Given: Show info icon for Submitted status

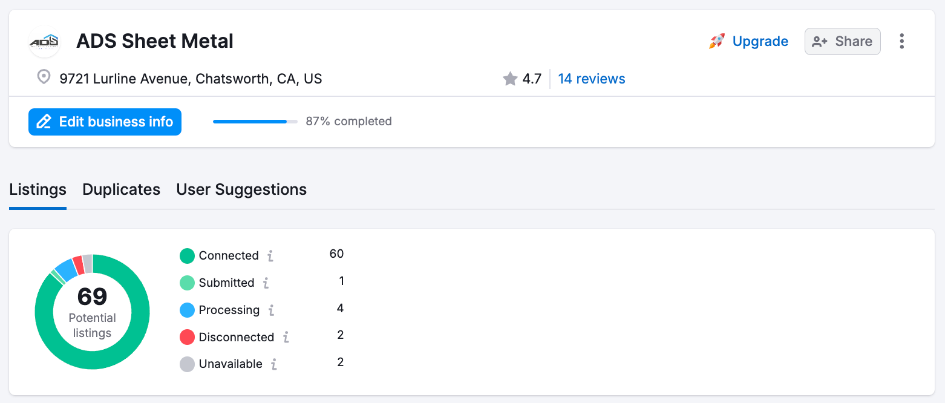Looking at the screenshot, I should (x=266, y=283).
